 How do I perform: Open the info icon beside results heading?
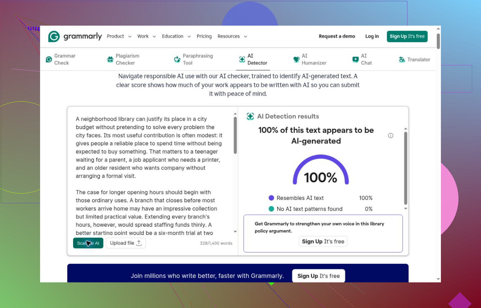390,135
